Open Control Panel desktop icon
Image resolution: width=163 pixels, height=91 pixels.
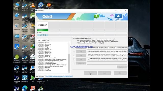(x=17, y=38)
